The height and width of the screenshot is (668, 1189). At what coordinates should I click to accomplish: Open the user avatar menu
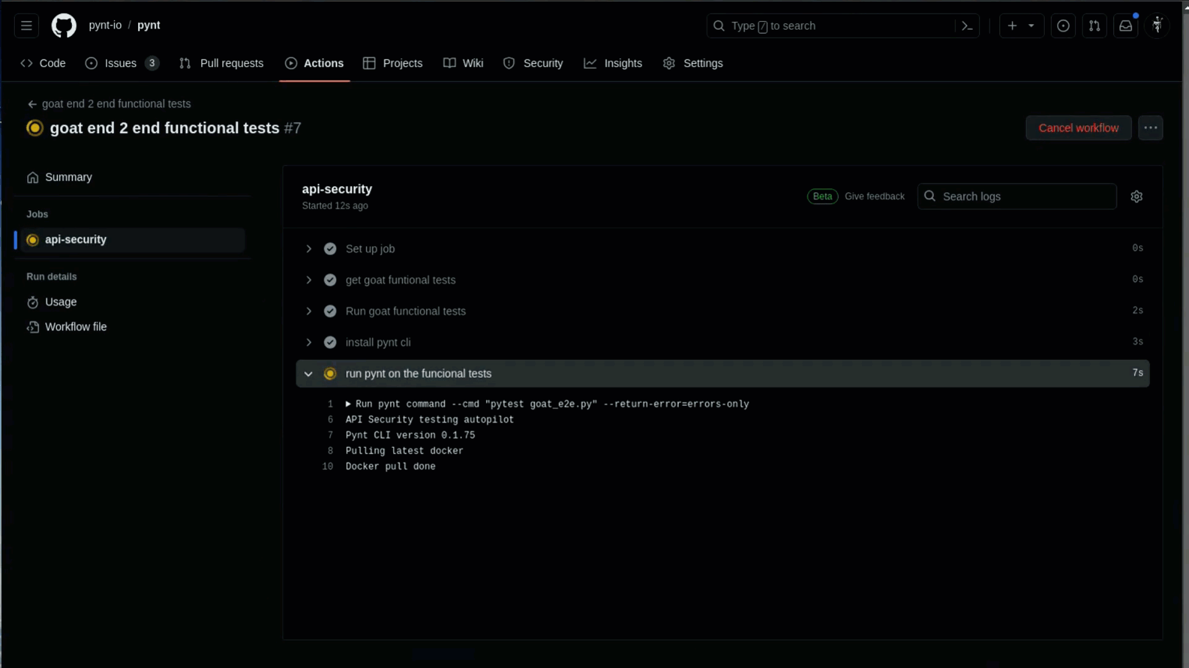click(1157, 26)
